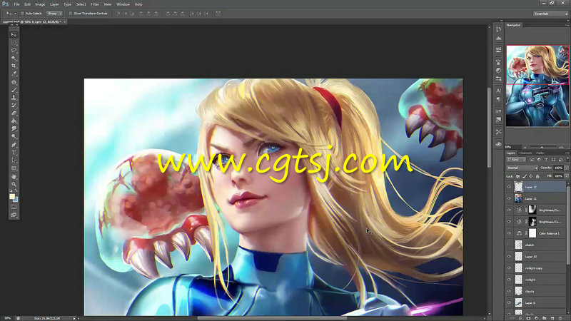Click the lock transparent pixels icon
This screenshot has height=321, width=571.
tap(518, 176)
